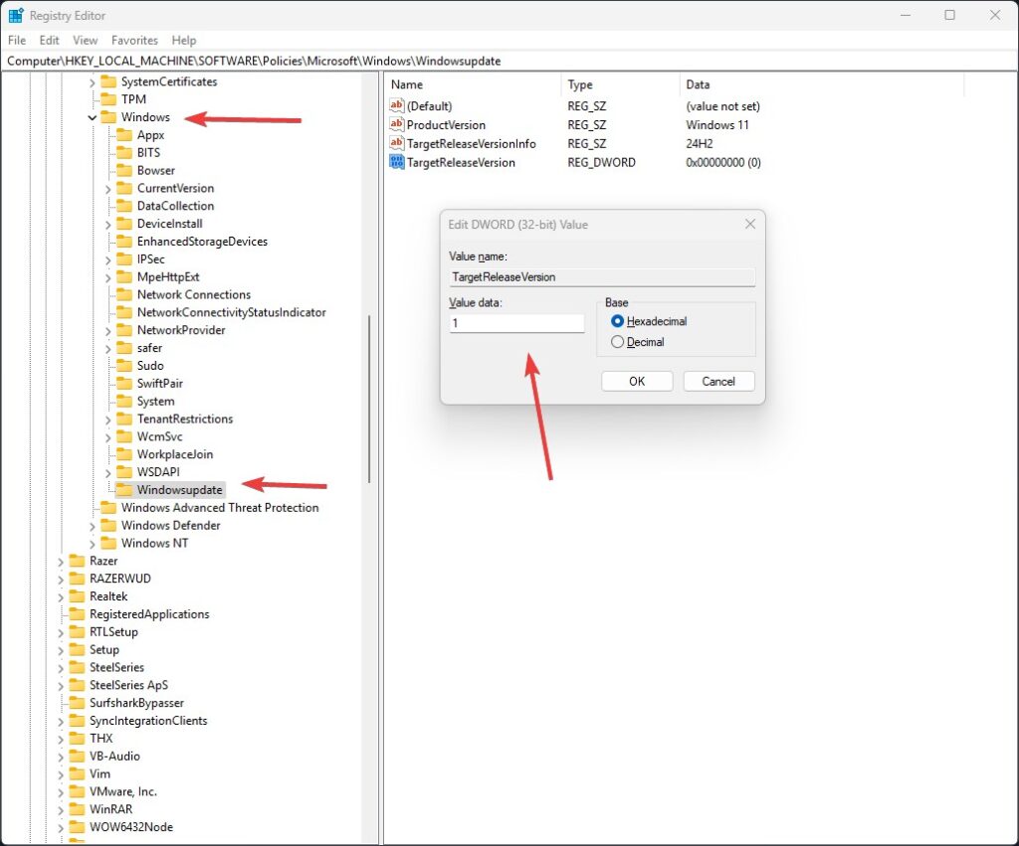The height and width of the screenshot is (846, 1019).
Task: Open the Edit menu
Action: (49, 40)
